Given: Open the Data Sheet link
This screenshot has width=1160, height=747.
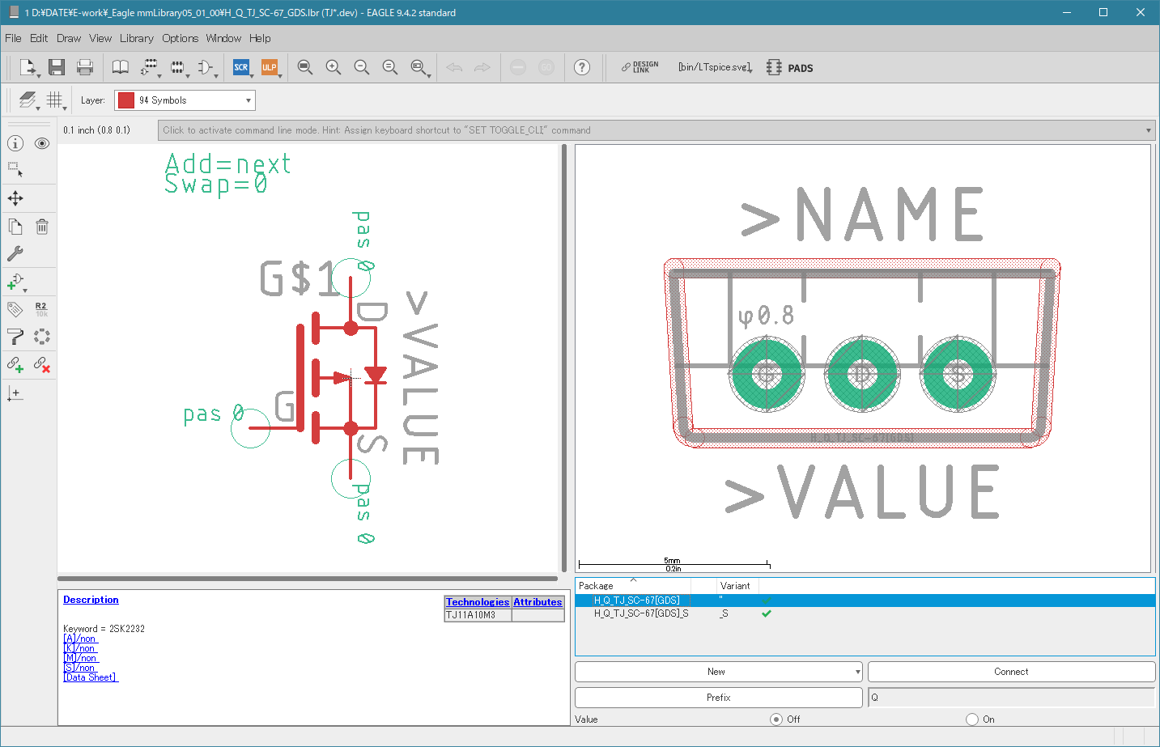Looking at the screenshot, I should tap(91, 677).
